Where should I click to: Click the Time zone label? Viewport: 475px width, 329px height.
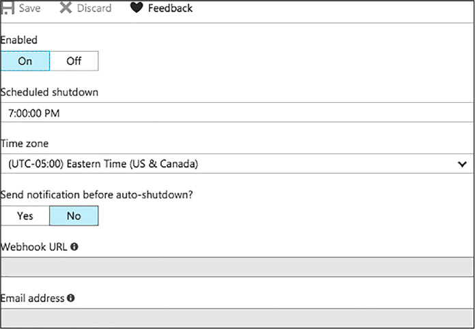pyautogui.click(x=25, y=143)
